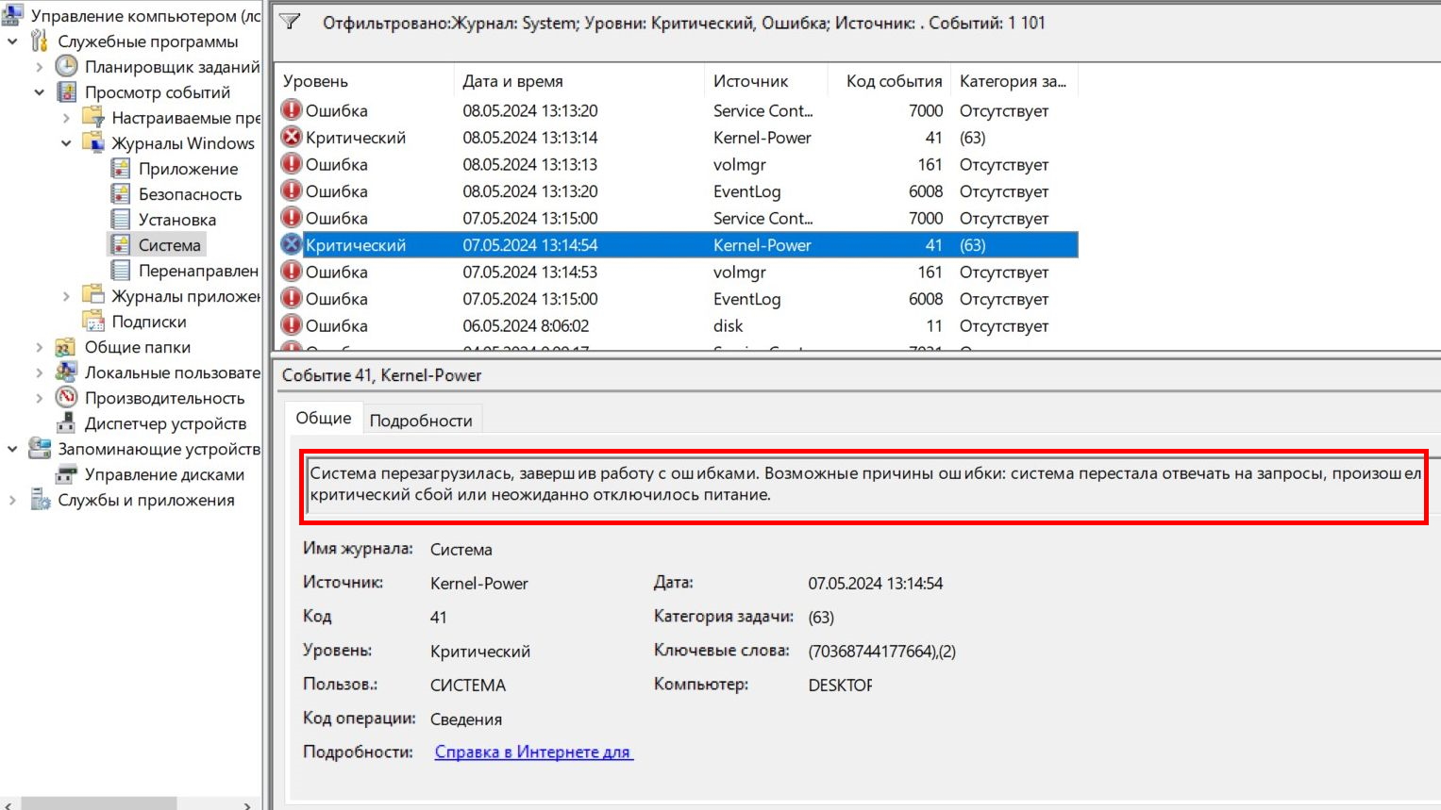Viewport: 1441px width, 810px height.
Task: Click right arrow of tree scrollbar
Action: pos(249,804)
